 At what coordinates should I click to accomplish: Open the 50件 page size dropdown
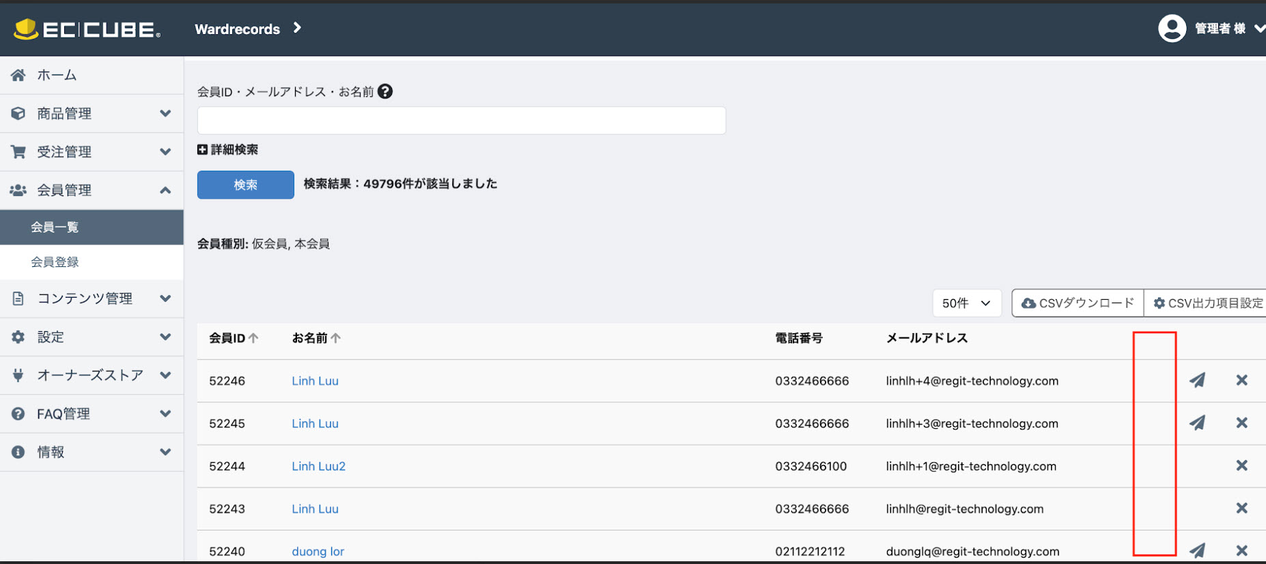[x=966, y=303]
